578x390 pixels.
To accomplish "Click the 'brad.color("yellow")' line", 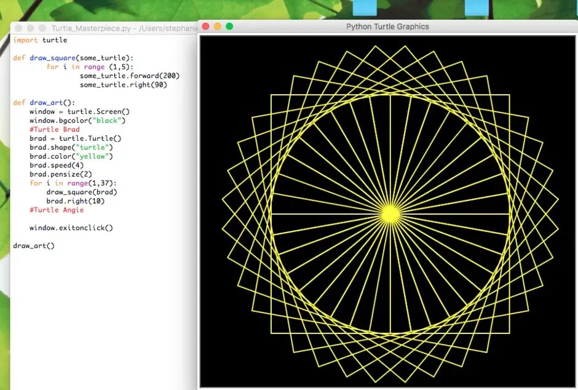I will point(71,156).
